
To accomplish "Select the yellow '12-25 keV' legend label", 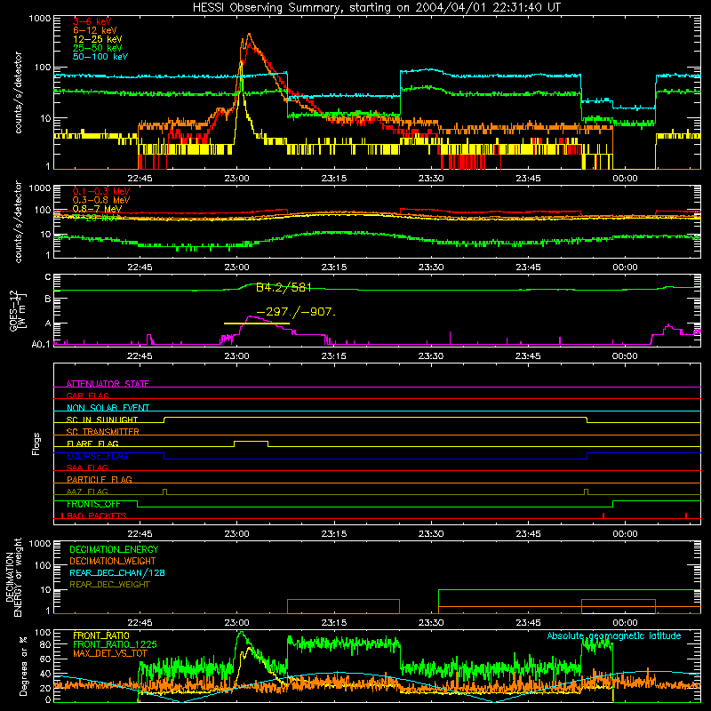I will [97, 39].
